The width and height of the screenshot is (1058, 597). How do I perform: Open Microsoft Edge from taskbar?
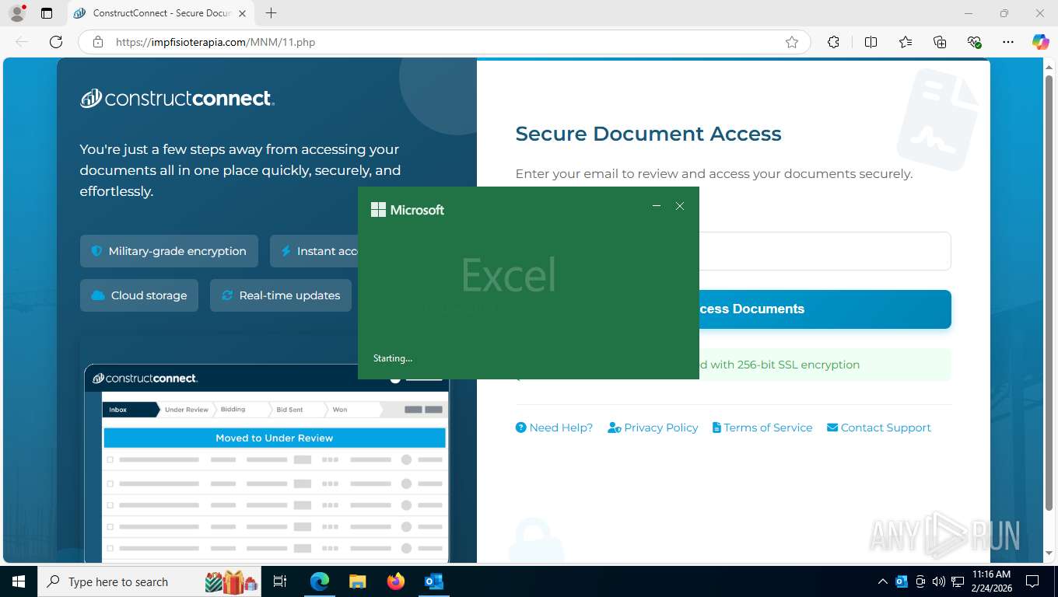pyautogui.click(x=320, y=581)
